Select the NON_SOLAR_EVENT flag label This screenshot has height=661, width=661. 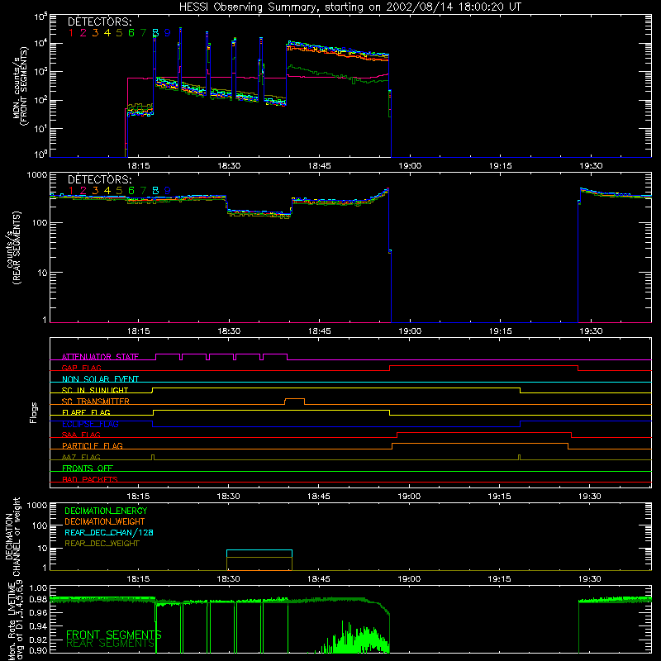(100, 379)
